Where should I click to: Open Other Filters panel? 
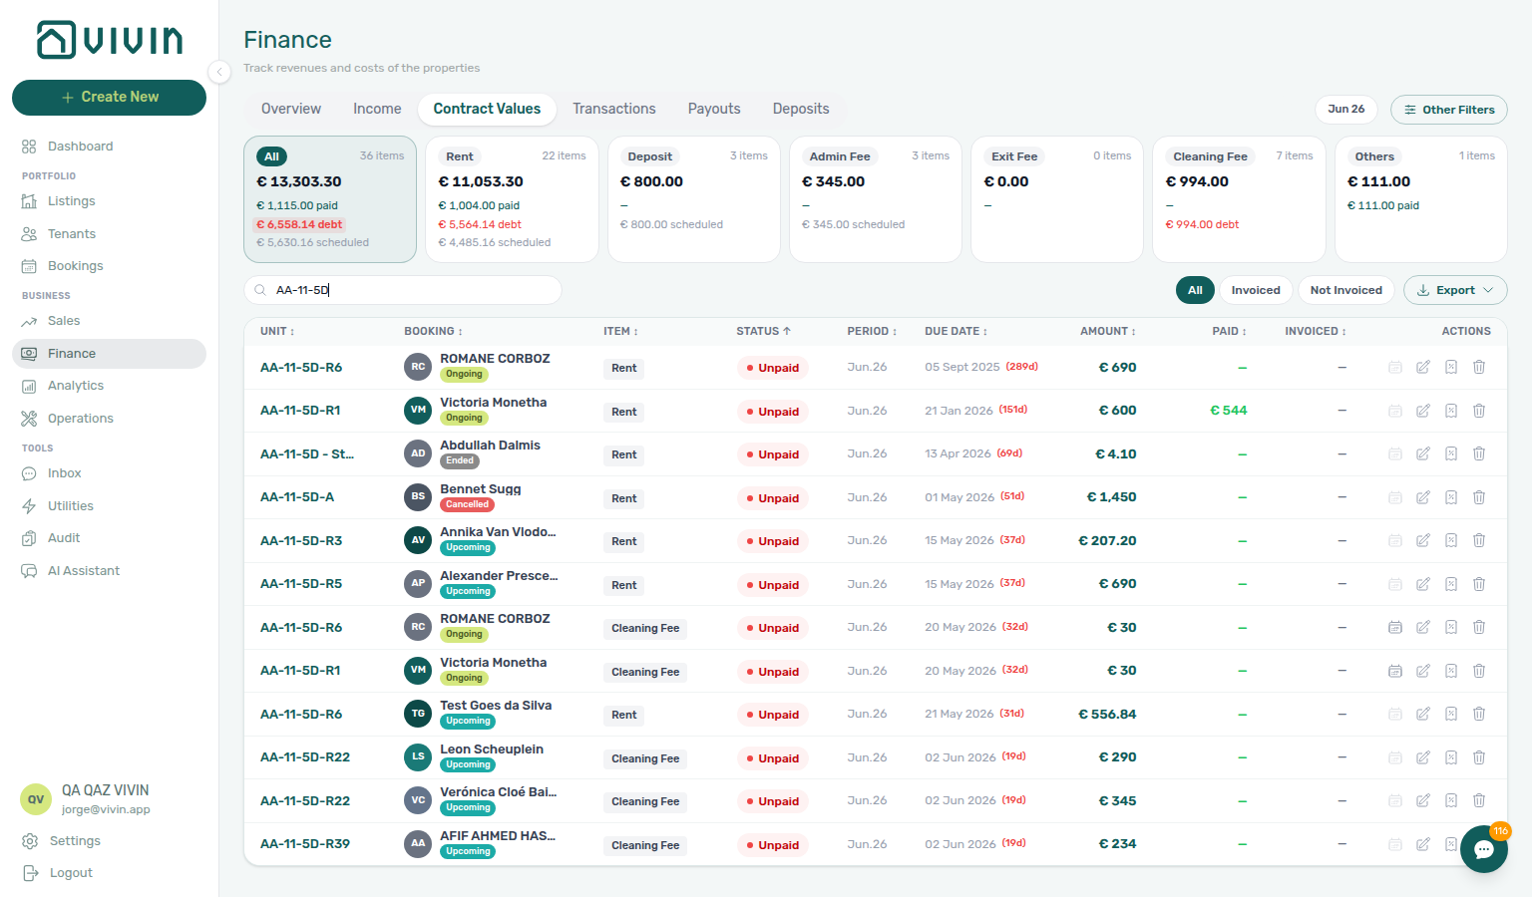click(x=1449, y=110)
